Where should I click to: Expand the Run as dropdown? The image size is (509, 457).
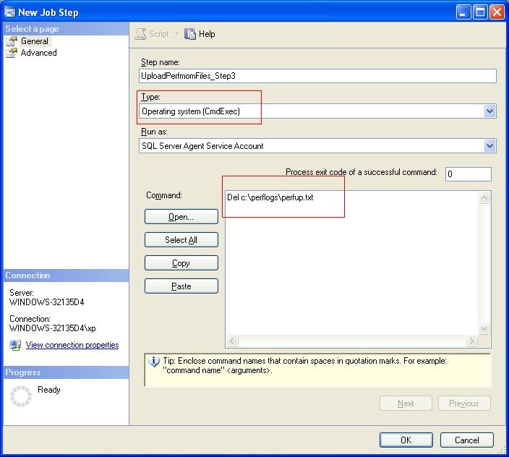[x=489, y=146]
